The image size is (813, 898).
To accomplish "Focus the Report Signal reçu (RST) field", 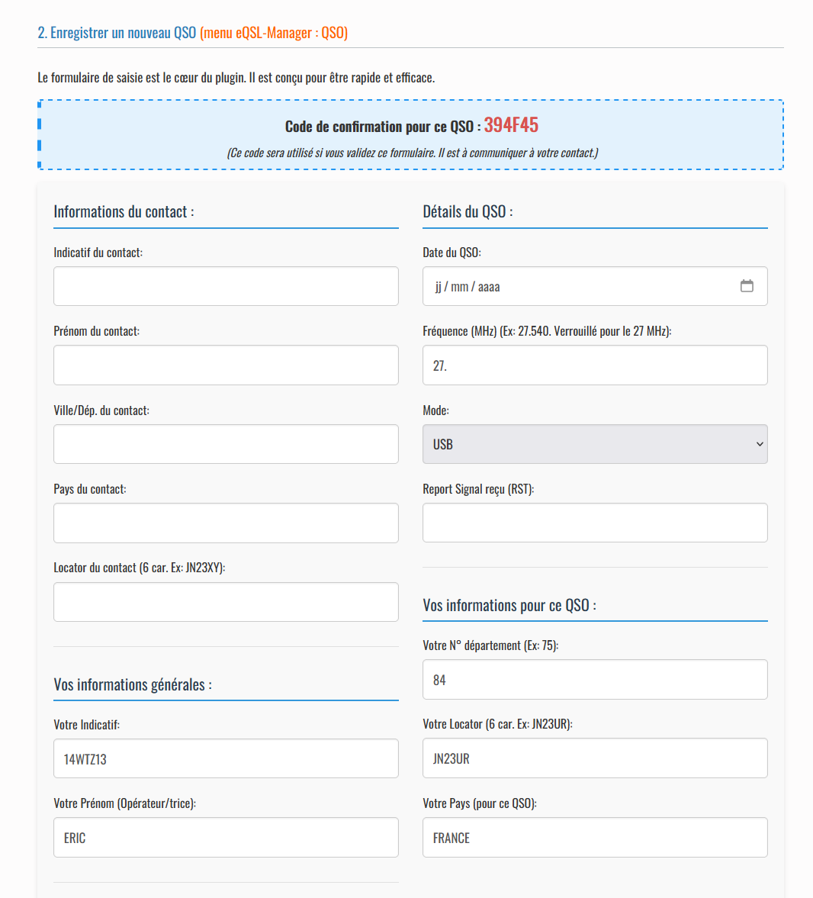I will click(x=595, y=523).
